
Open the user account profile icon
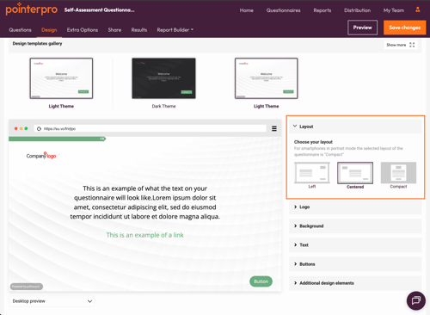click(x=418, y=9)
